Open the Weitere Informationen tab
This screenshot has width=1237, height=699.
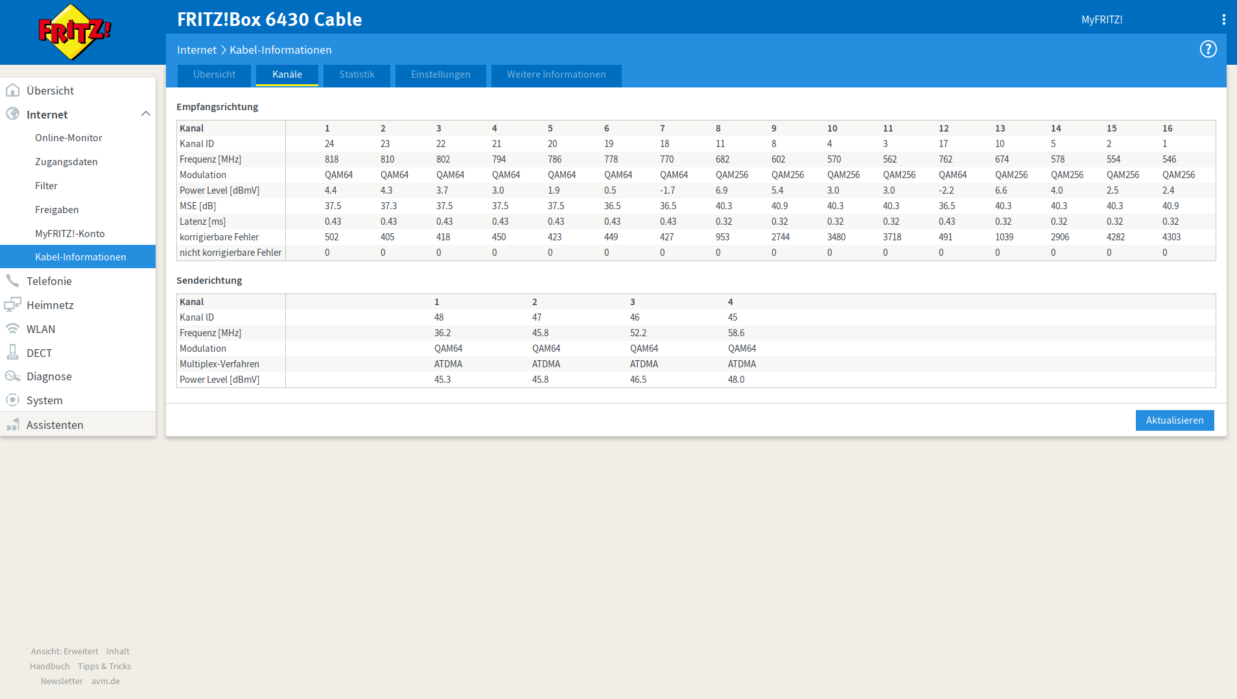556,74
